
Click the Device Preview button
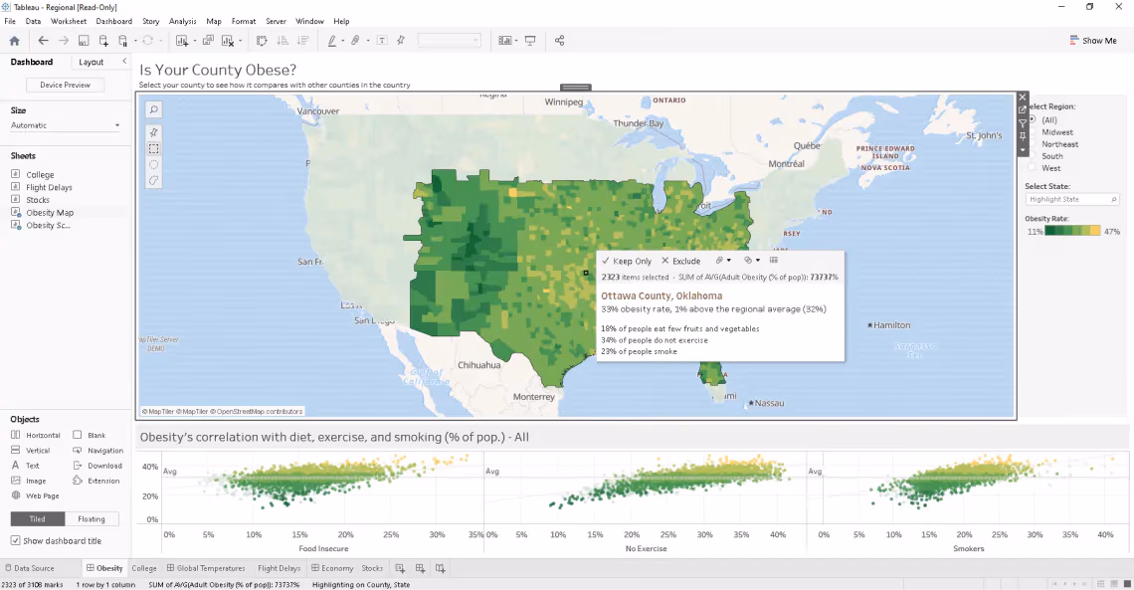65,85
